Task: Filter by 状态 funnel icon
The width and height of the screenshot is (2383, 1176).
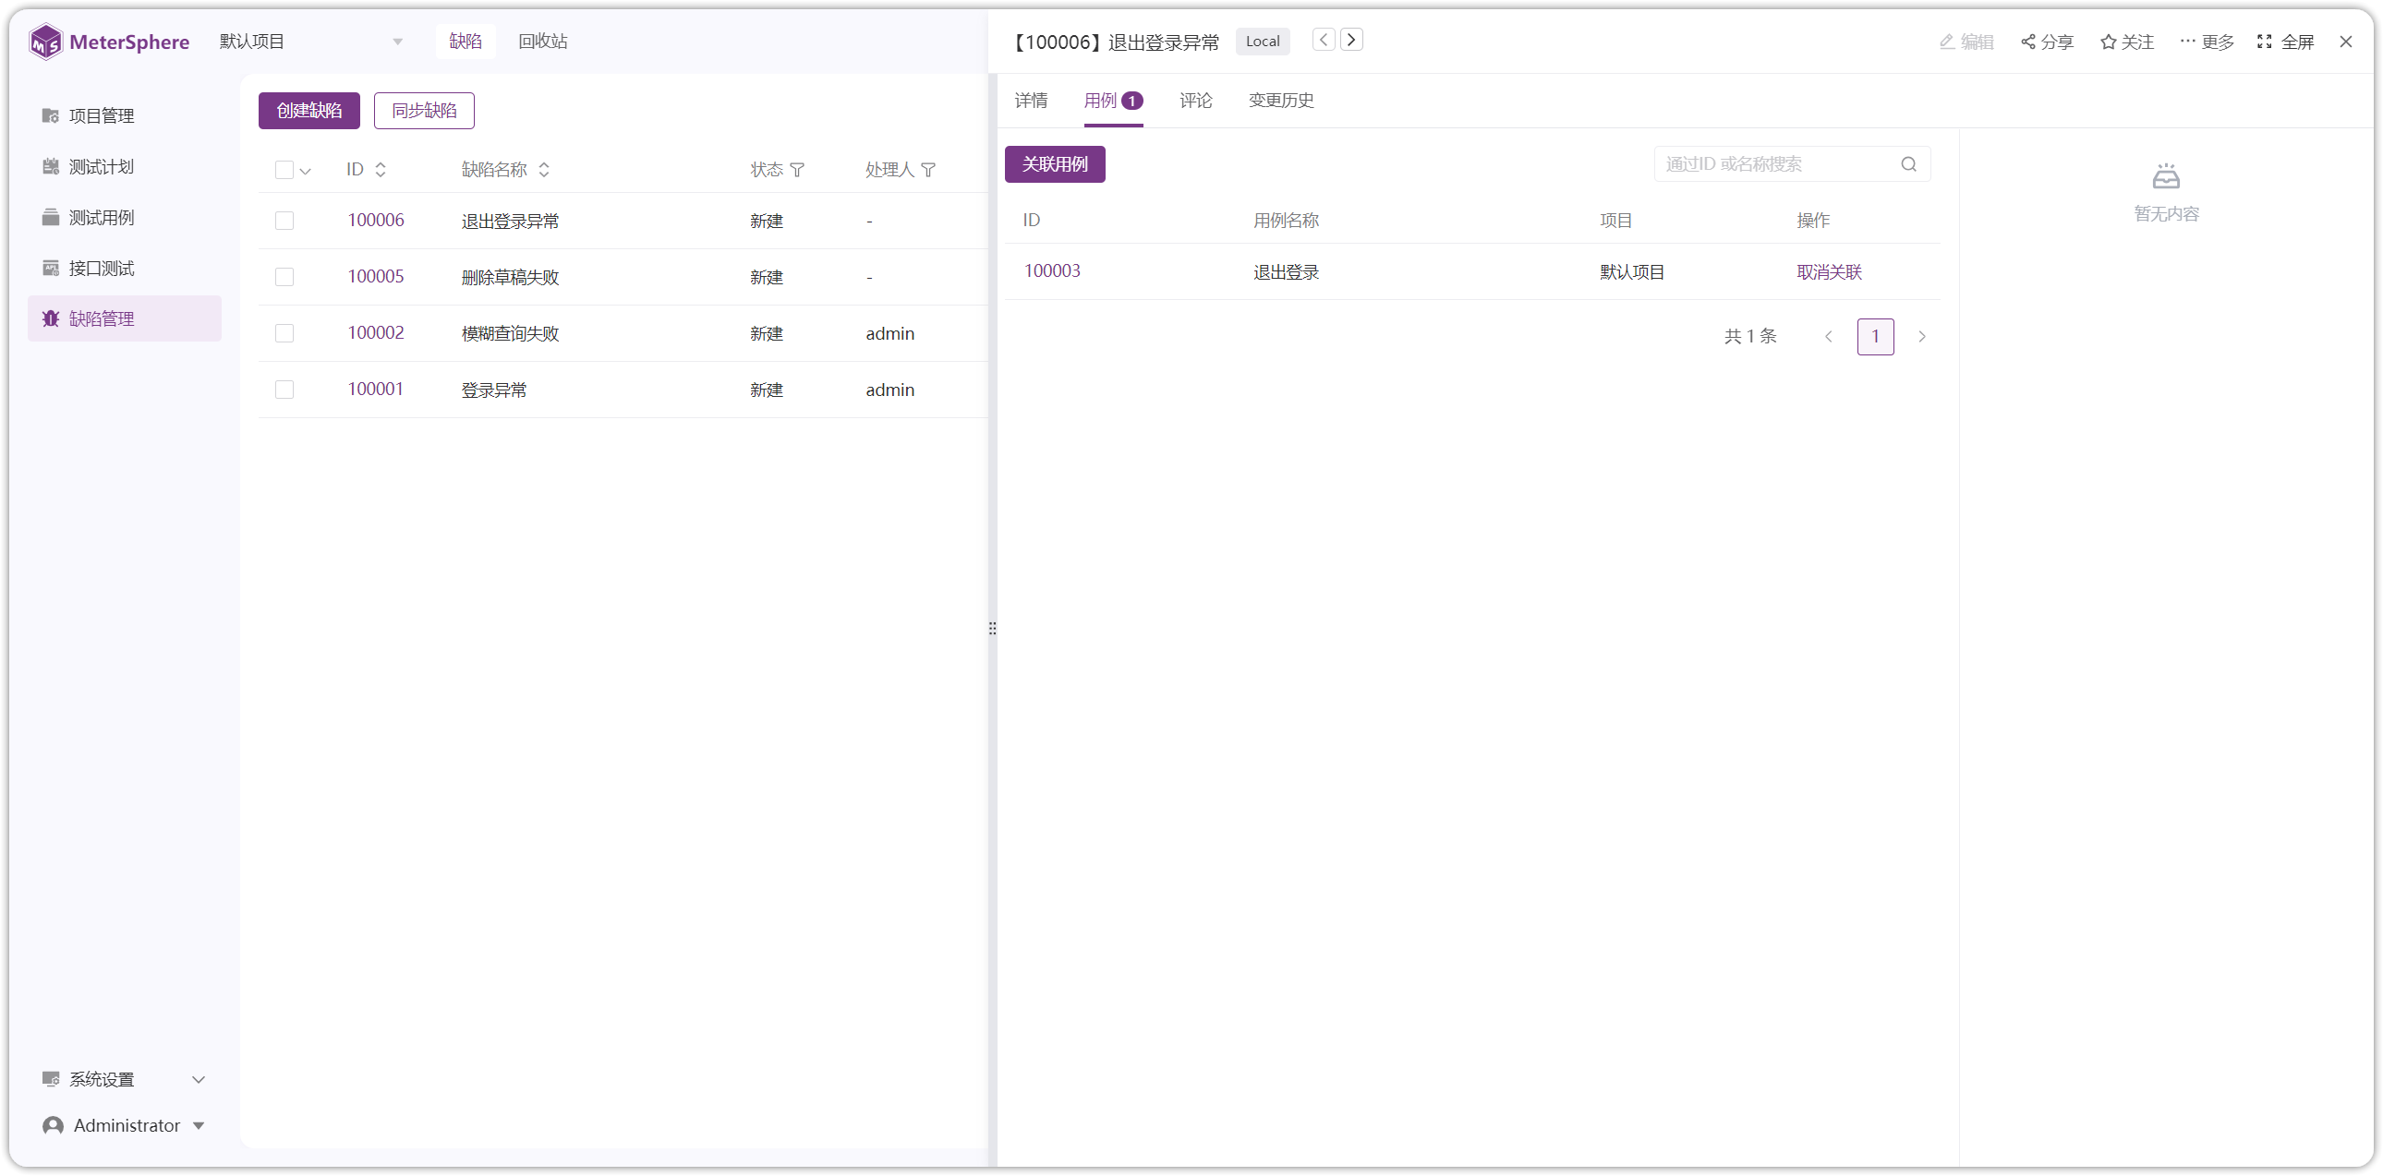Action: pyautogui.click(x=797, y=170)
